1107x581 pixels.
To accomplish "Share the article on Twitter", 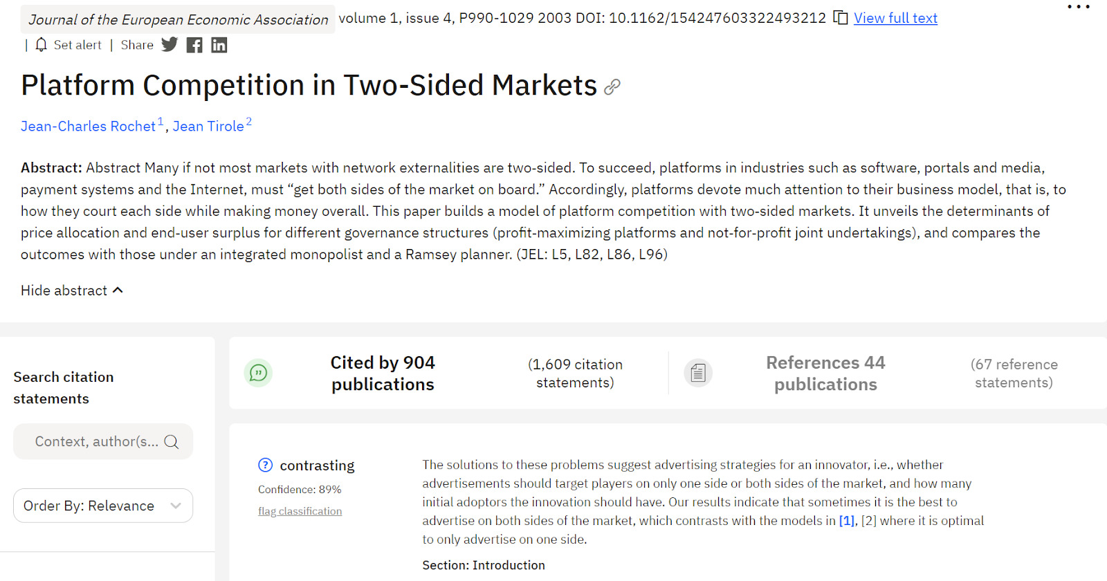I will tap(169, 44).
